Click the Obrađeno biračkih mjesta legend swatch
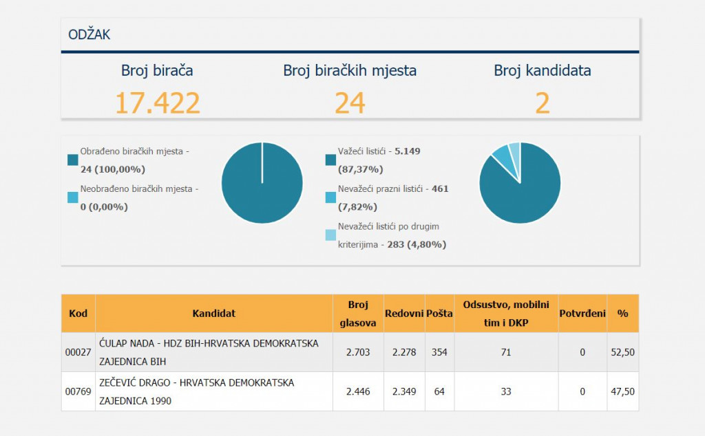705x436 pixels. [73, 160]
